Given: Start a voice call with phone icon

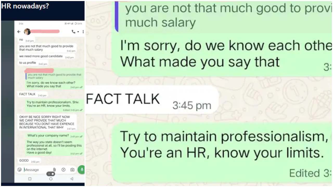Looking at the screenshot, I should coord(74,32).
